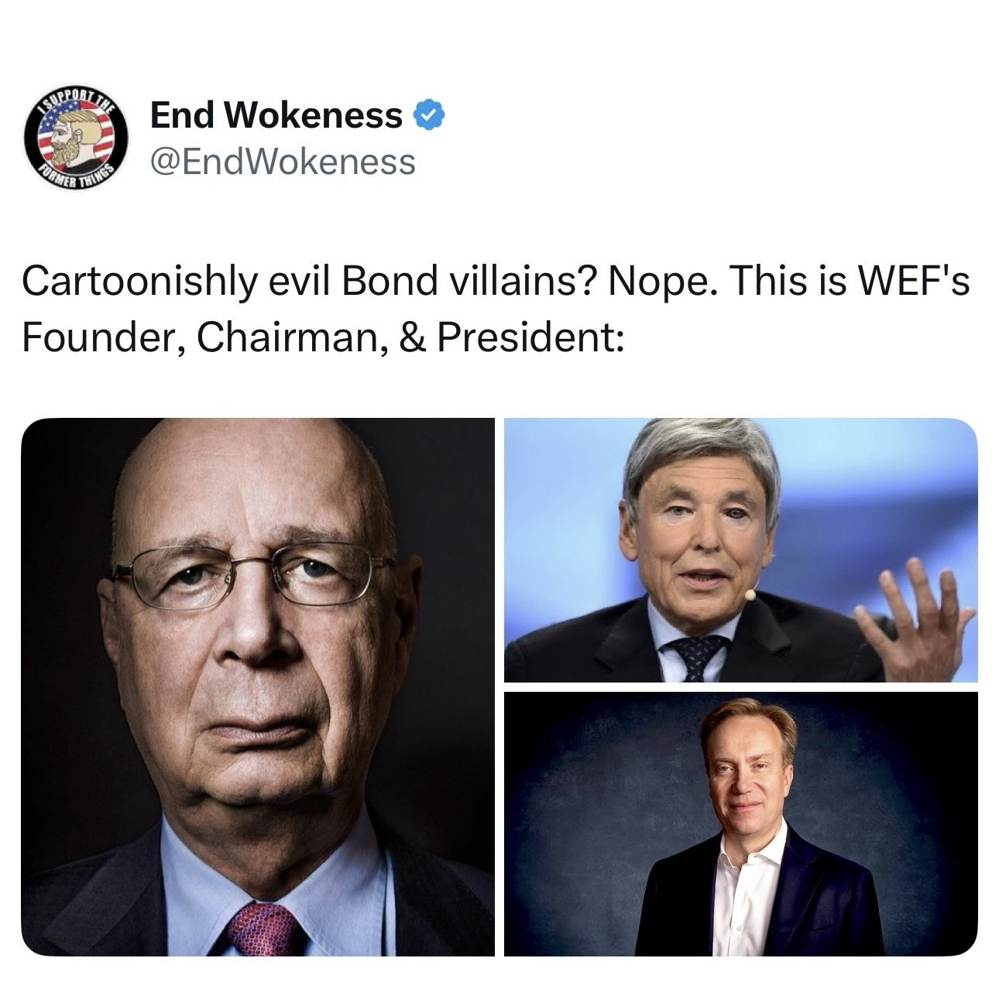
Task: Click the blue verified checkmark badge
Action: pos(430,116)
